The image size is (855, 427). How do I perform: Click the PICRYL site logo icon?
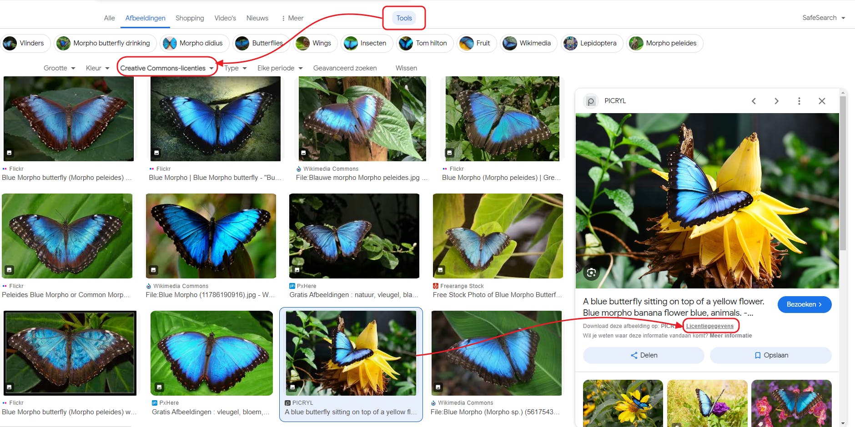tap(590, 101)
